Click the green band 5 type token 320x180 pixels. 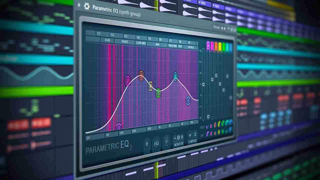(223, 47)
